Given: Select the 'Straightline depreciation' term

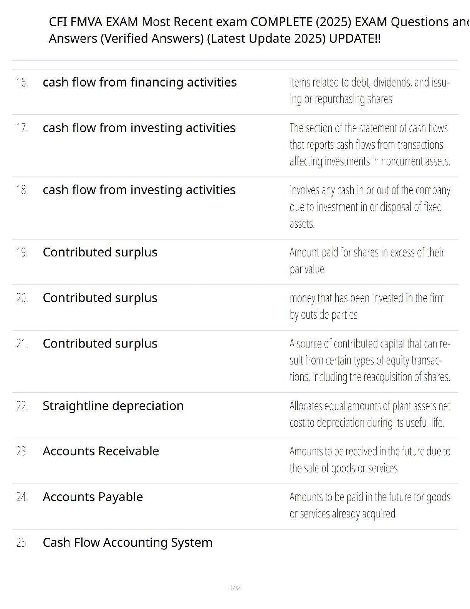Looking at the screenshot, I should (113, 406).
